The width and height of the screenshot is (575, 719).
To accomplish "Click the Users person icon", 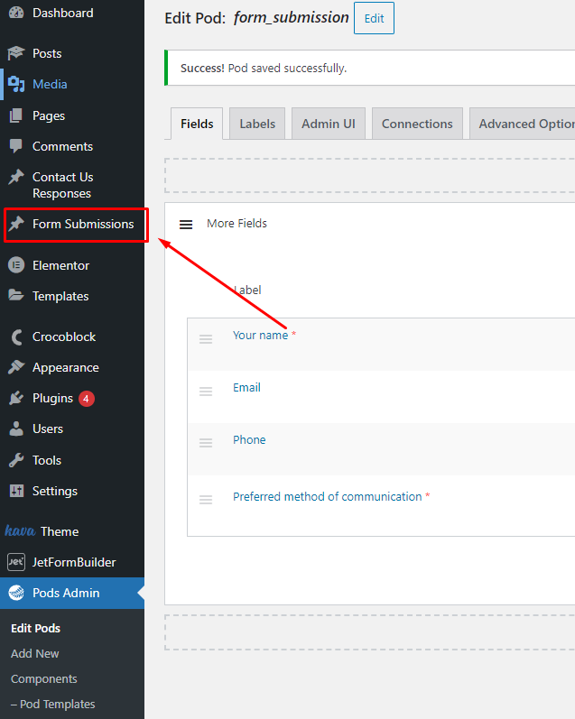I will [16, 429].
